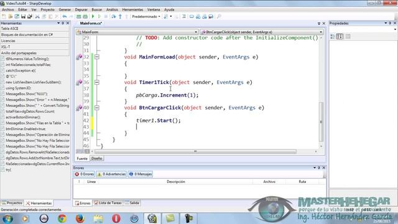Open the Herramientas menu
The width and height of the screenshot is (398, 224).
click(x=132, y=10)
